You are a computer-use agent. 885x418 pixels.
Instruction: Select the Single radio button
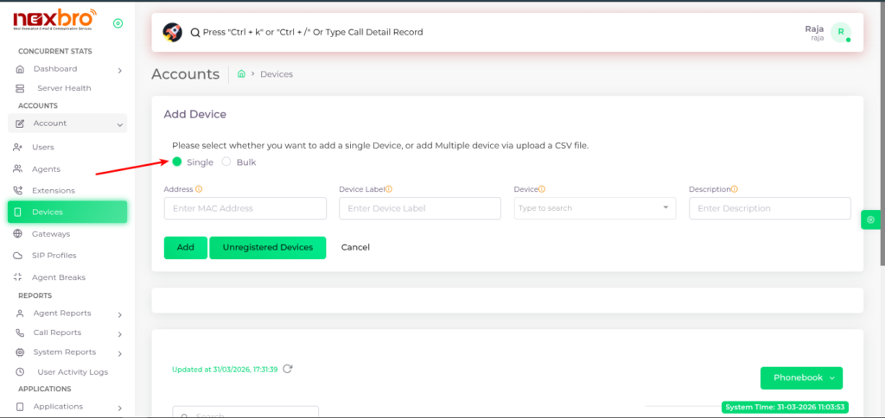[177, 161]
